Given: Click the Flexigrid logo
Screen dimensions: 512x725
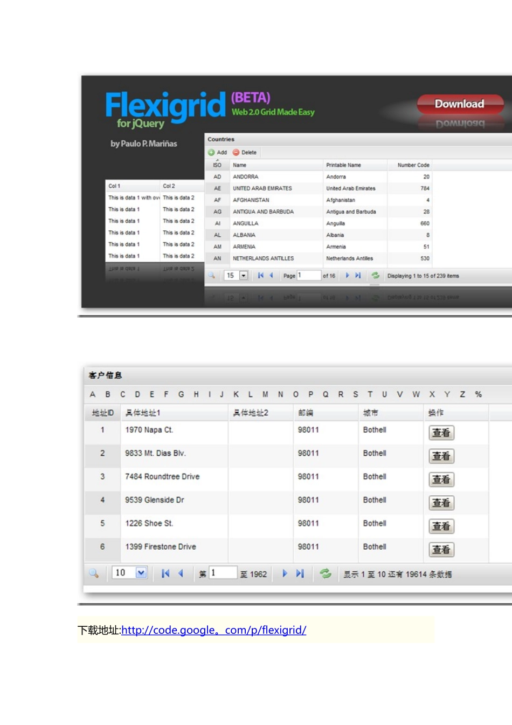Looking at the screenshot, I should [165, 108].
